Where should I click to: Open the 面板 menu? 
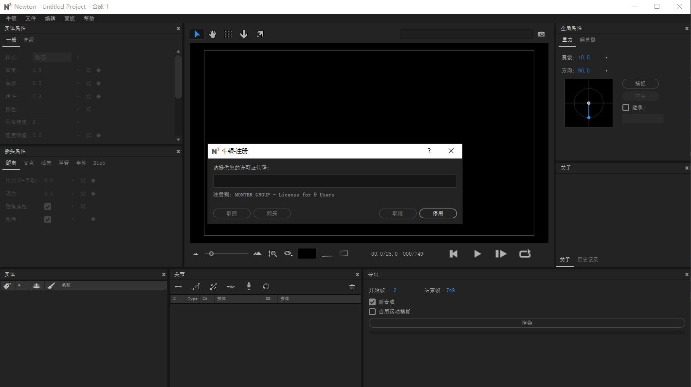click(70, 18)
